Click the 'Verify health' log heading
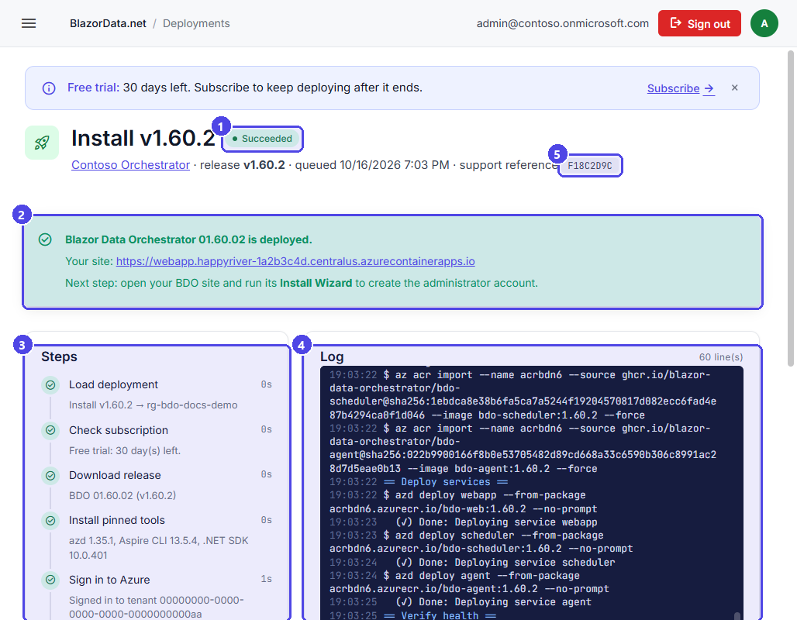 [x=440, y=615]
